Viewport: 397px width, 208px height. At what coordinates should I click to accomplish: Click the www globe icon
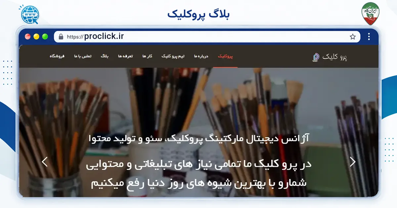tap(30, 14)
